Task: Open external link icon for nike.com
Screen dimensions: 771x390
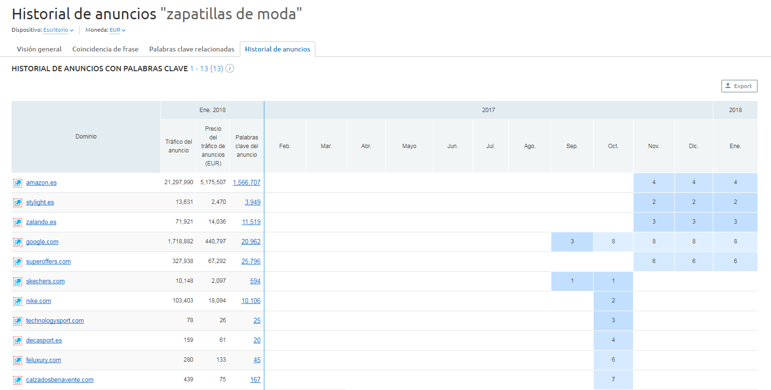Action: coord(18,301)
